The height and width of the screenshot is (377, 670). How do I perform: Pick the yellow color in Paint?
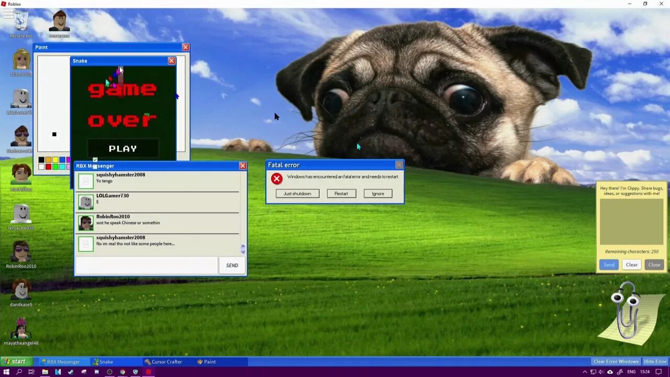(x=55, y=160)
